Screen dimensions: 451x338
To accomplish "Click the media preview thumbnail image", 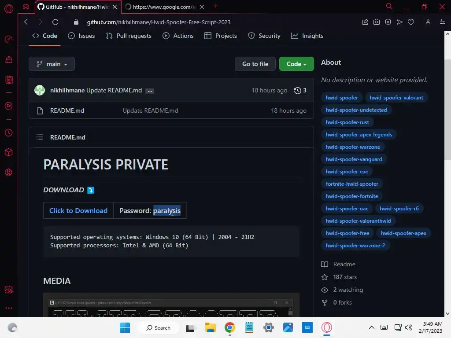I will tap(171, 305).
